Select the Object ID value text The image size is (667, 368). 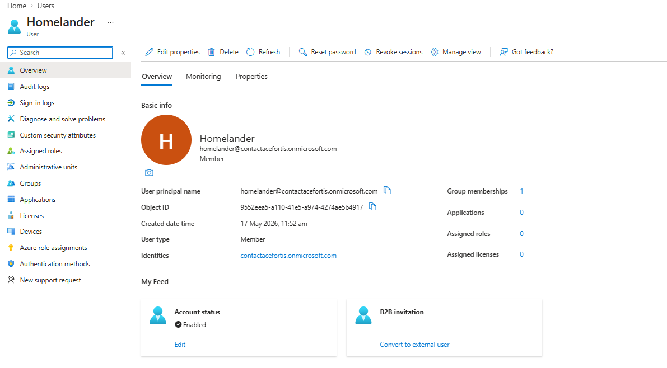[x=302, y=207]
